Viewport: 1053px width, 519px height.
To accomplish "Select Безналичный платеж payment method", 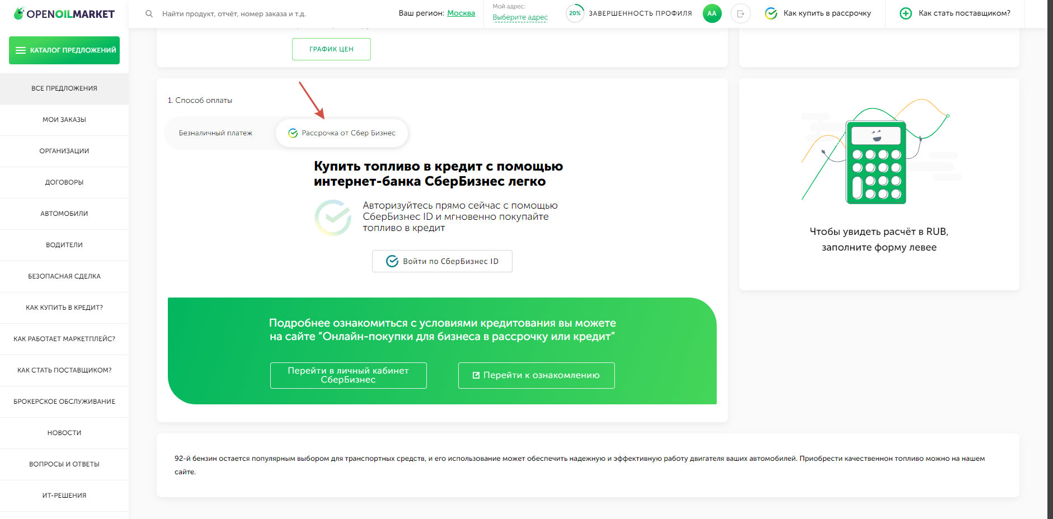I will coord(215,133).
